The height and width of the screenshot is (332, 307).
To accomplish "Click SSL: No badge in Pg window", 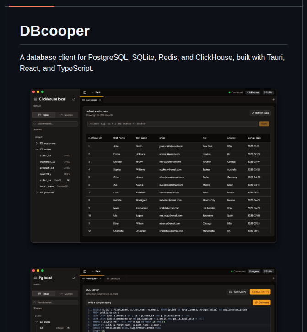I will [x=268, y=271].
